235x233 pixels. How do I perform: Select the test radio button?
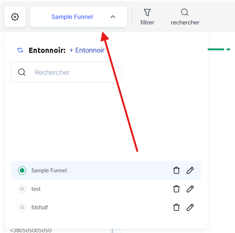point(22,189)
